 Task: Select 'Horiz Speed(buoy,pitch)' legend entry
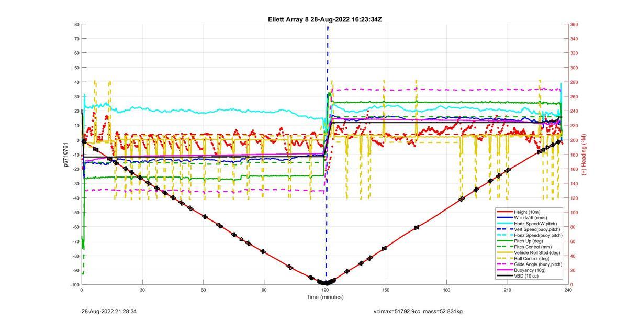pos(538,235)
